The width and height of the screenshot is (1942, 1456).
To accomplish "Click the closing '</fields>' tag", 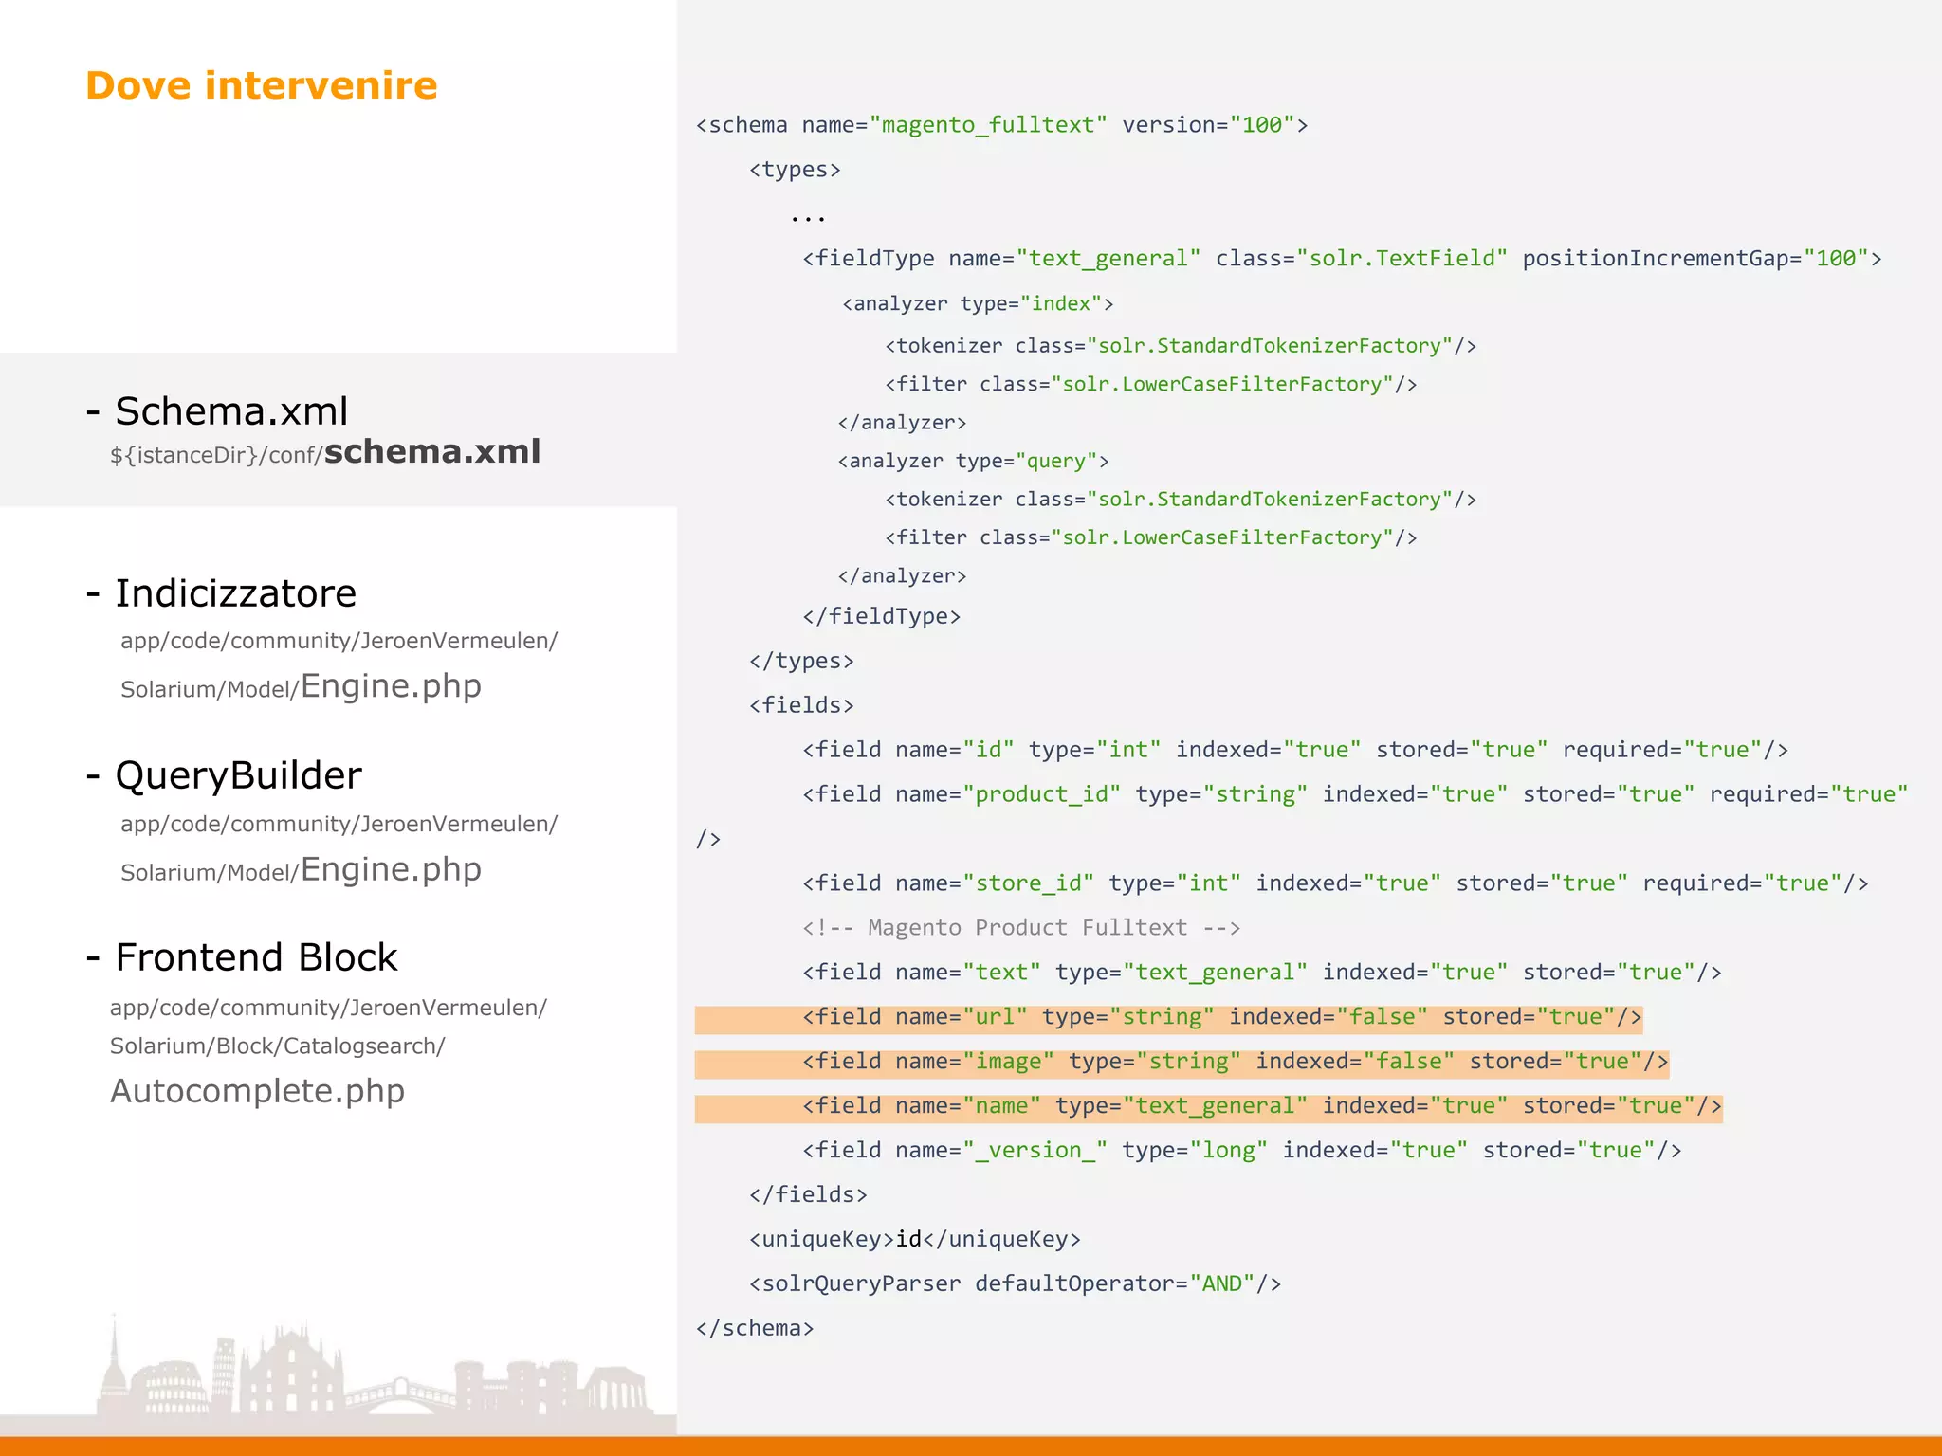I will [x=808, y=1194].
